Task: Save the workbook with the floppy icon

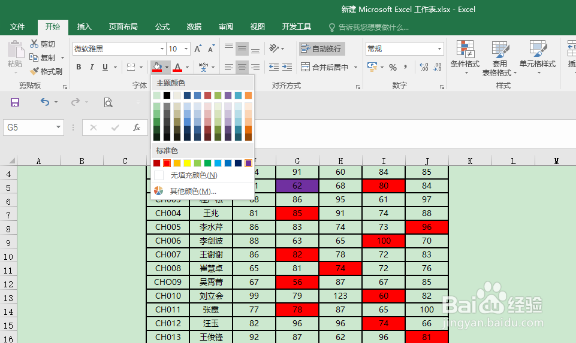Action: (x=15, y=102)
